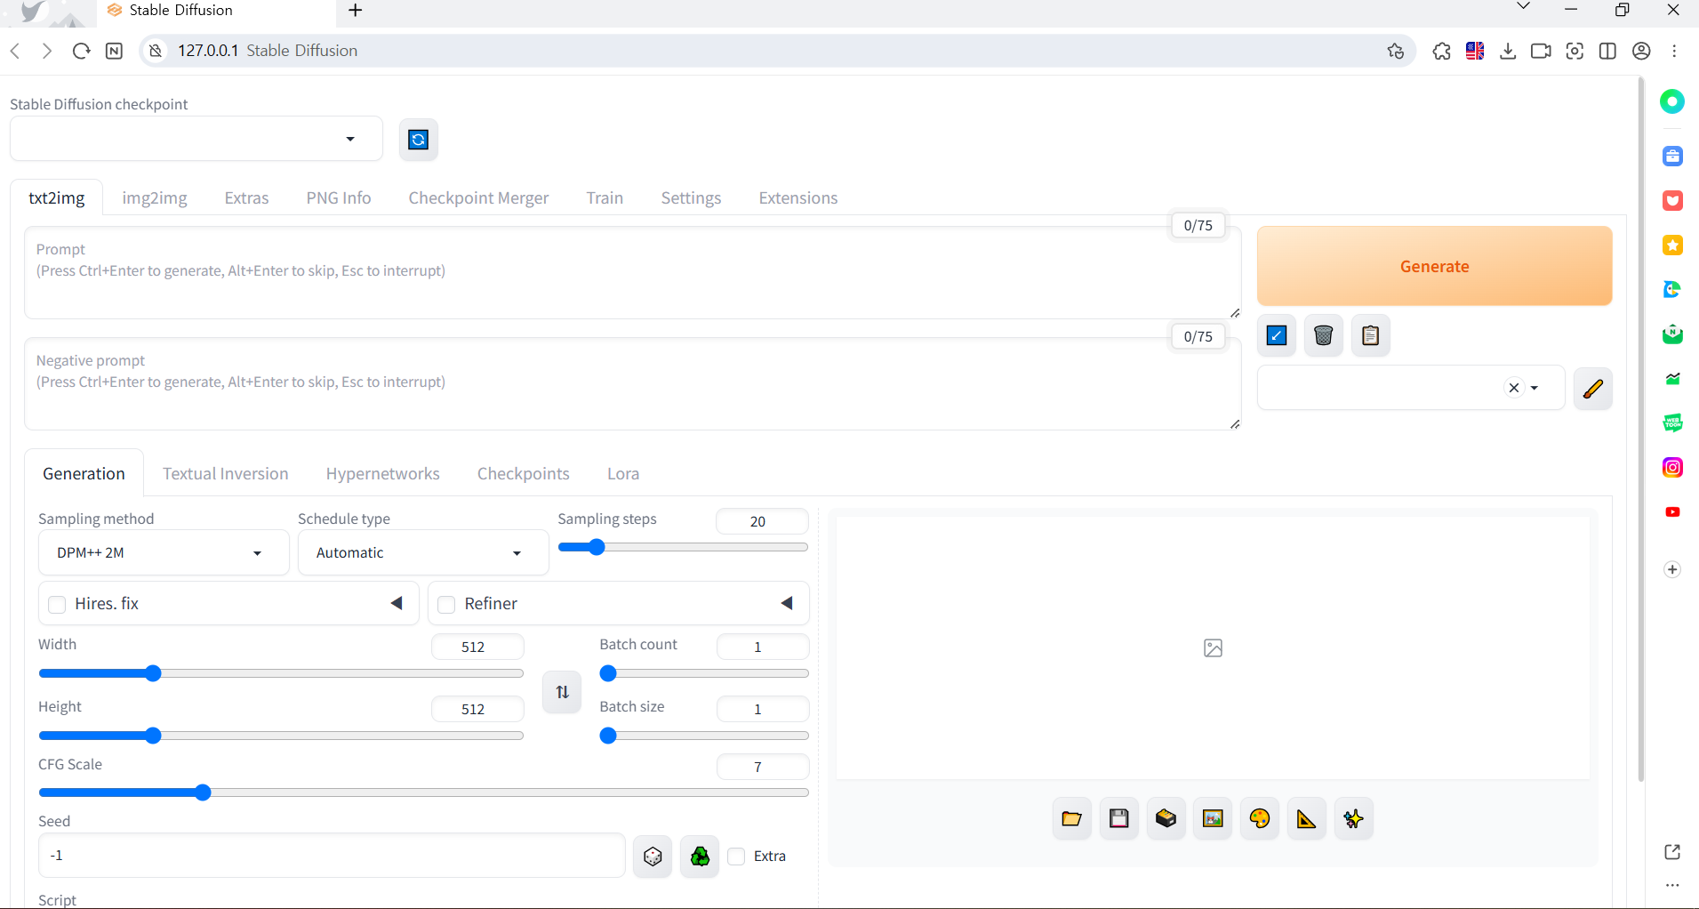
Task: Open the browser extensions puzzle icon
Action: point(1441,51)
